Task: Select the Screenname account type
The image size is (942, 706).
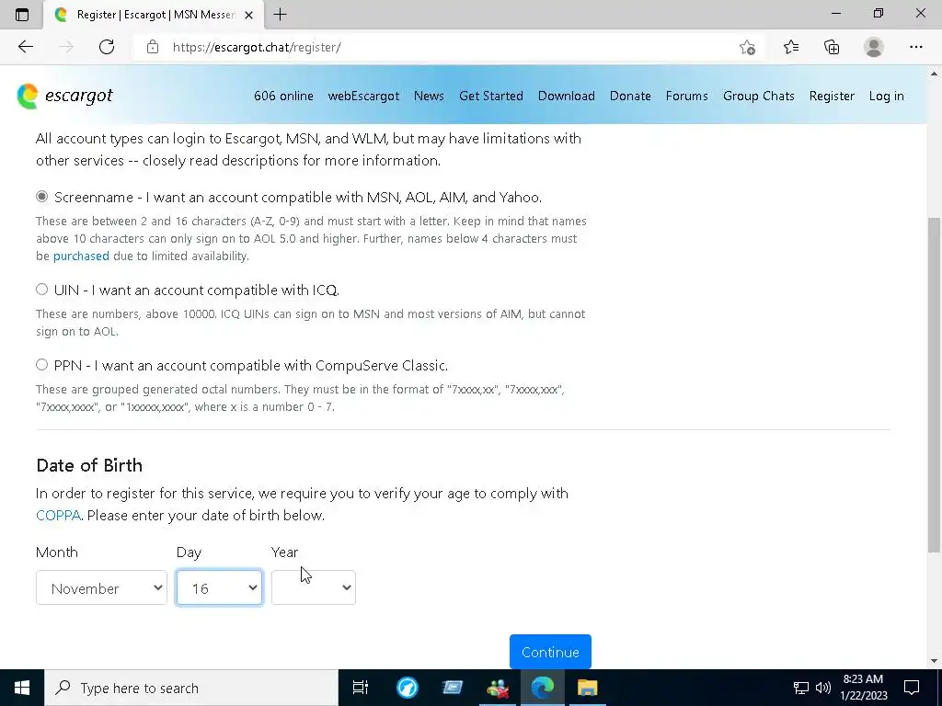Action: click(41, 197)
